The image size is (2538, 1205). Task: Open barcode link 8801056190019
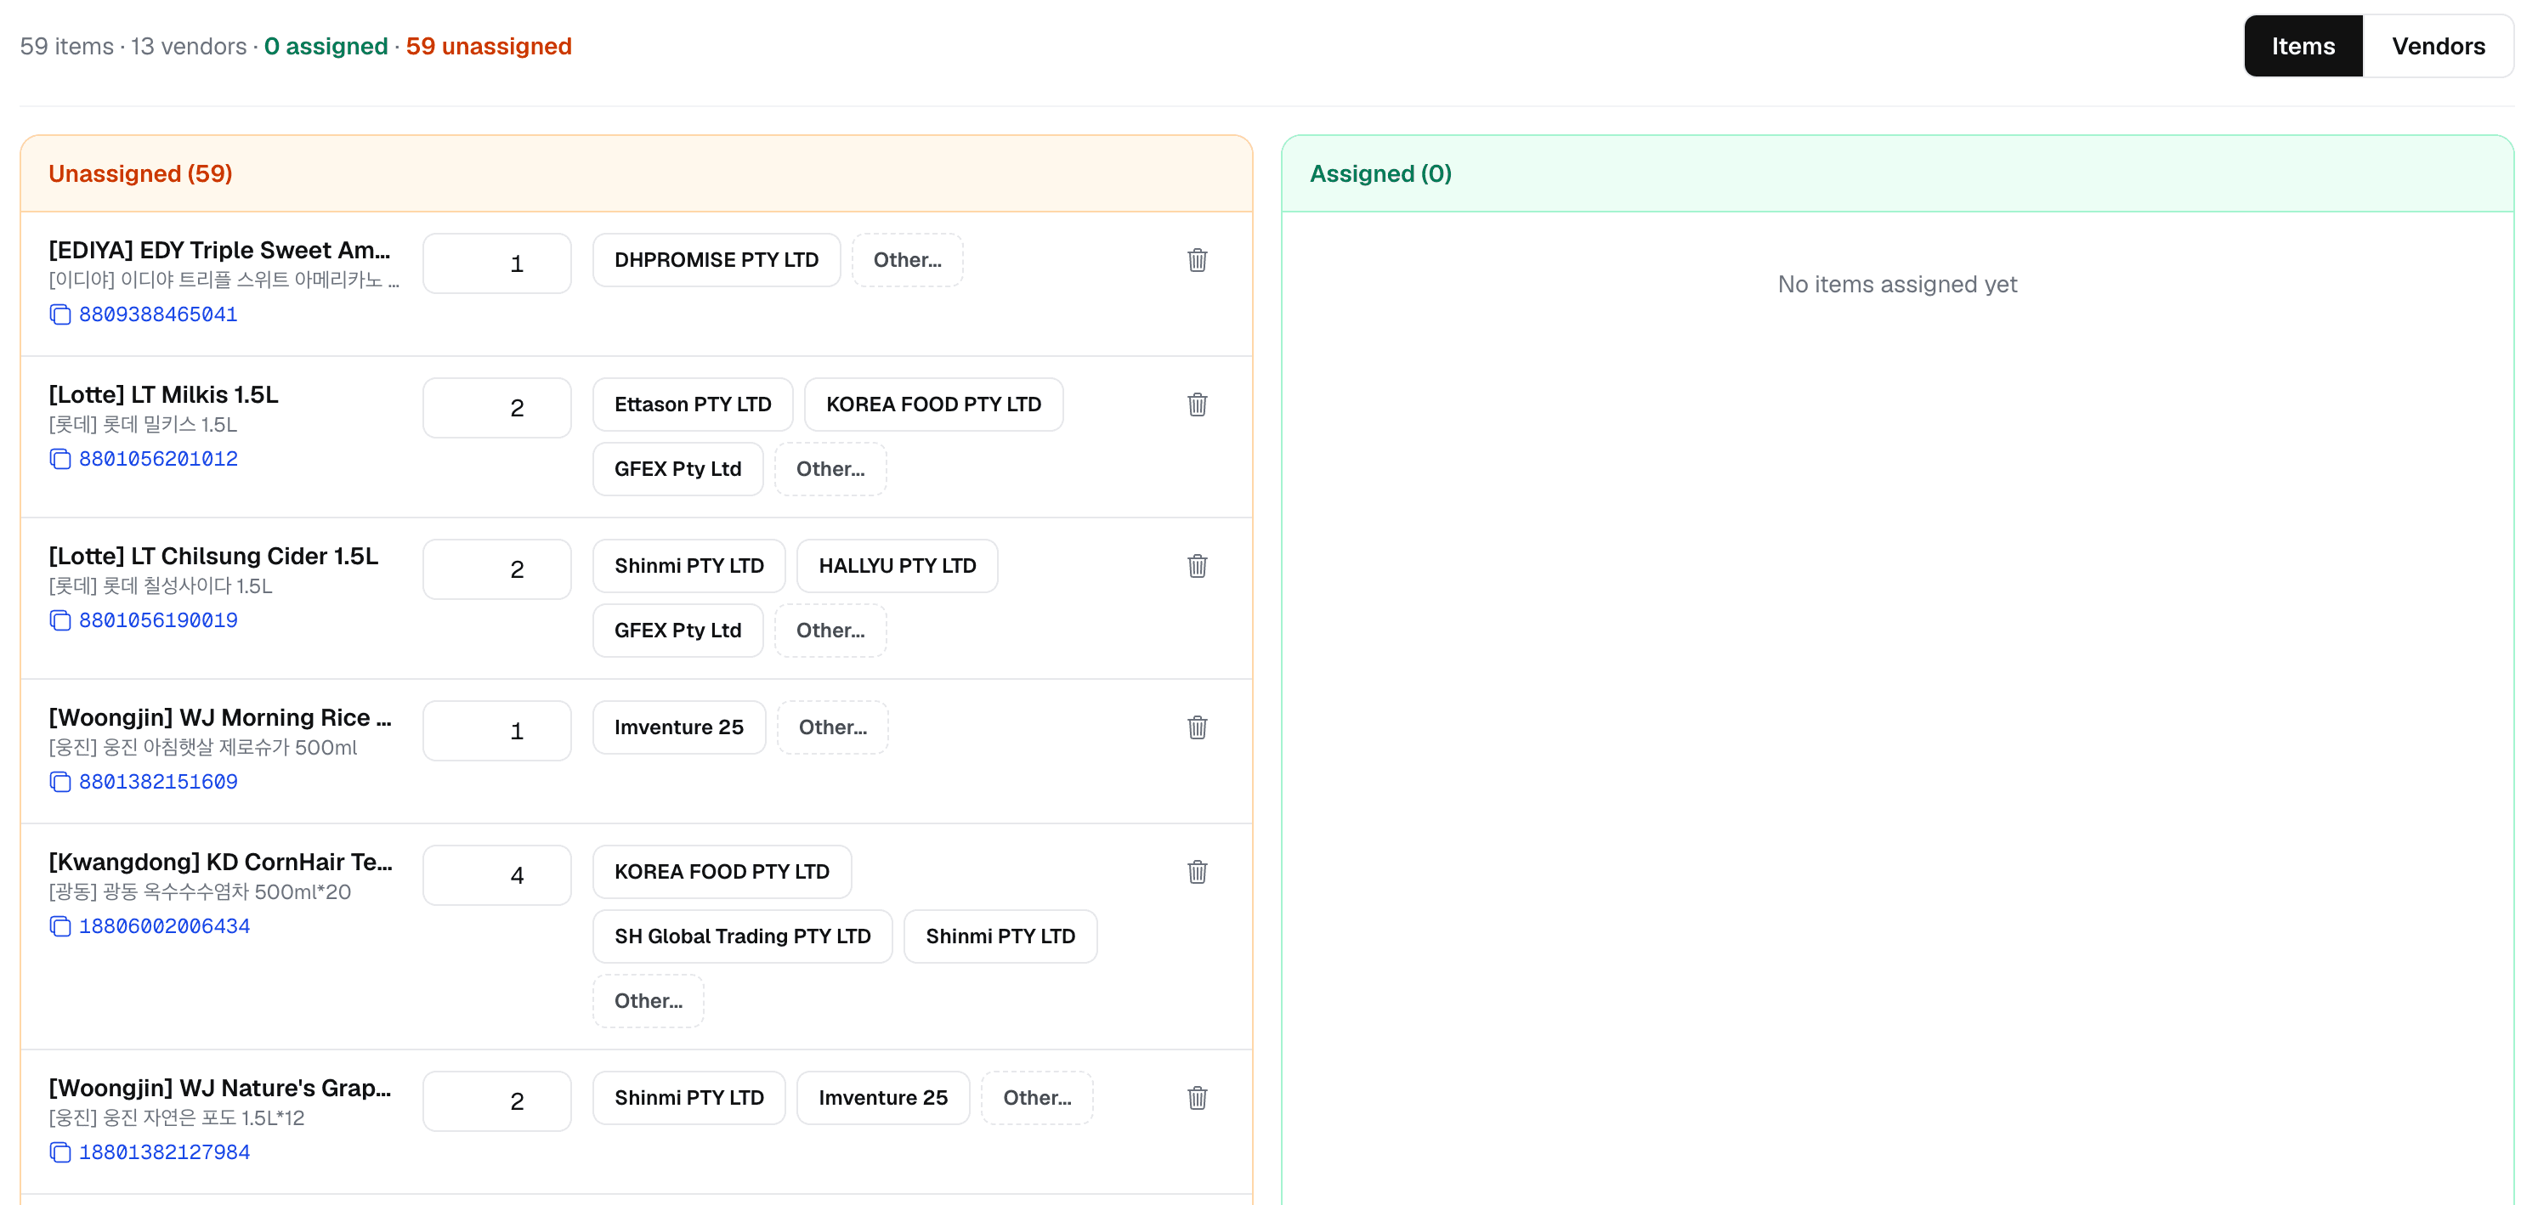click(157, 620)
